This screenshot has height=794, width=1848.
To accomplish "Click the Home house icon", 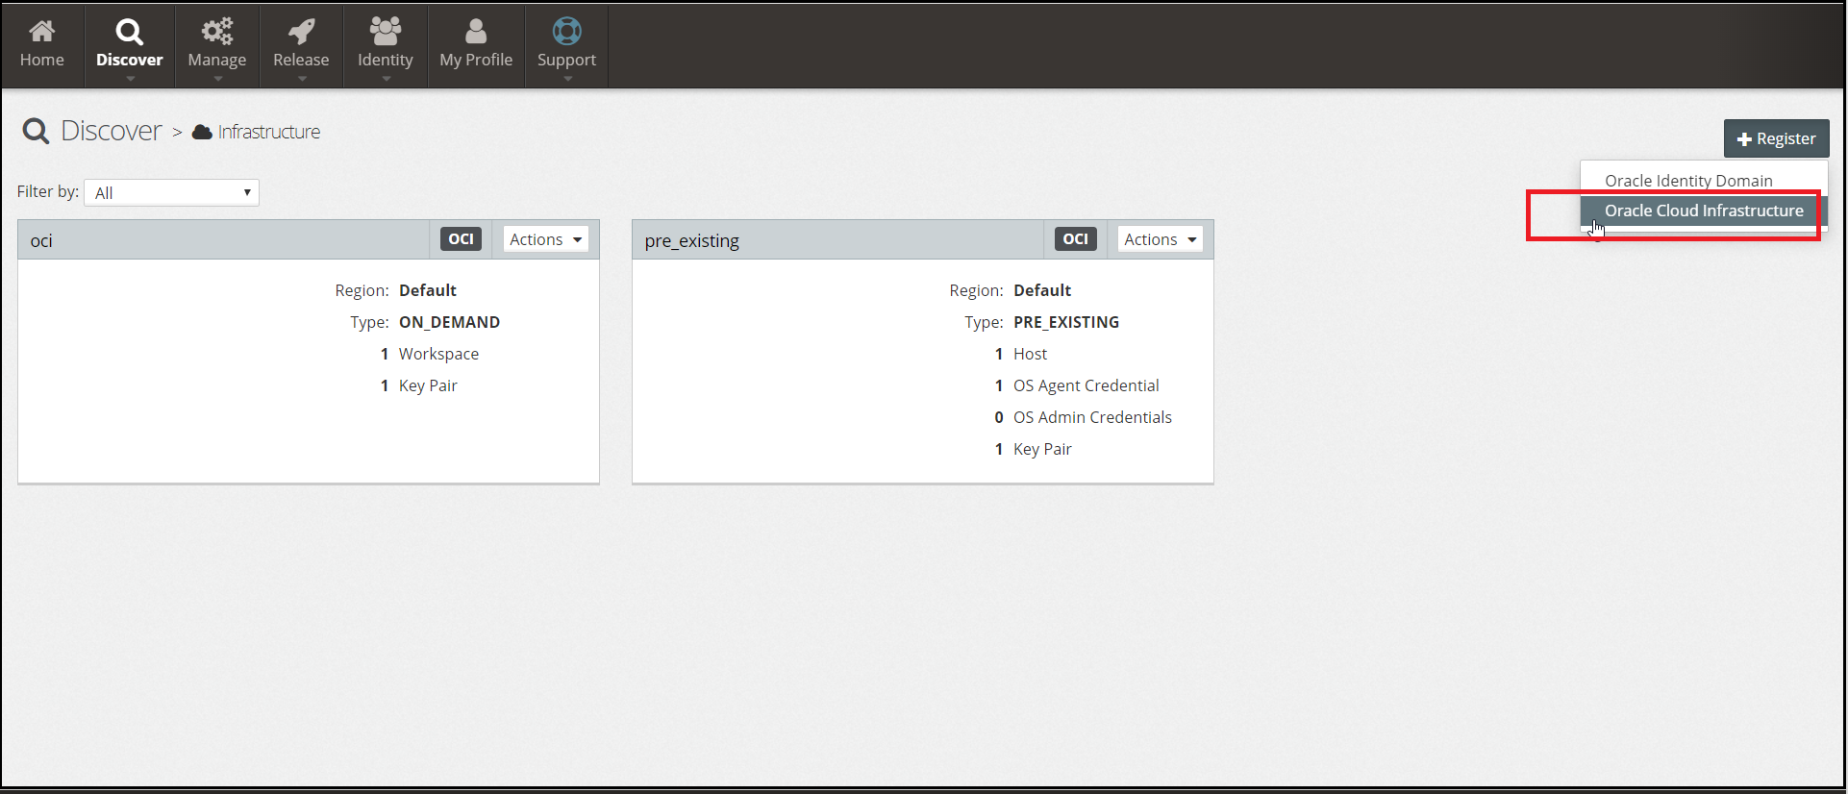I will pos(41,32).
